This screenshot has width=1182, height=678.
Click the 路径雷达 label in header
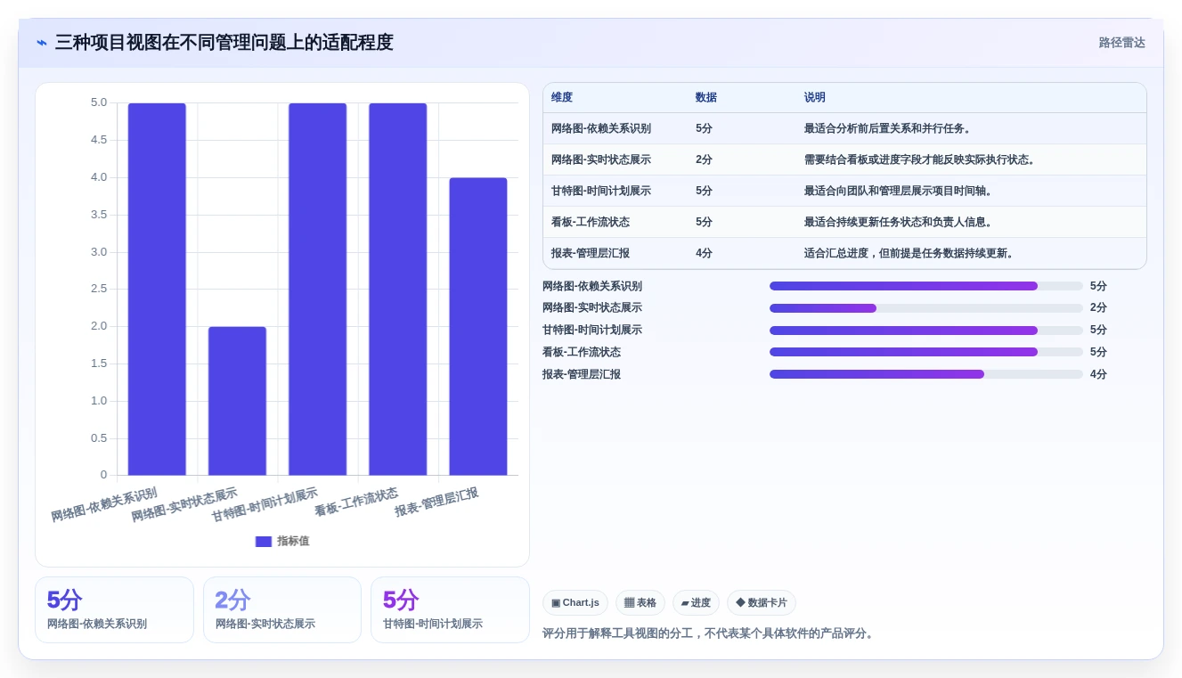1121,43
